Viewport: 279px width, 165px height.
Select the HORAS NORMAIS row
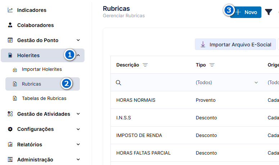[x=195, y=100]
